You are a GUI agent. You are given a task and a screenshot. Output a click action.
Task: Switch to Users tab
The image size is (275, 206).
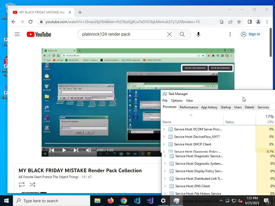tap(238, 107)
